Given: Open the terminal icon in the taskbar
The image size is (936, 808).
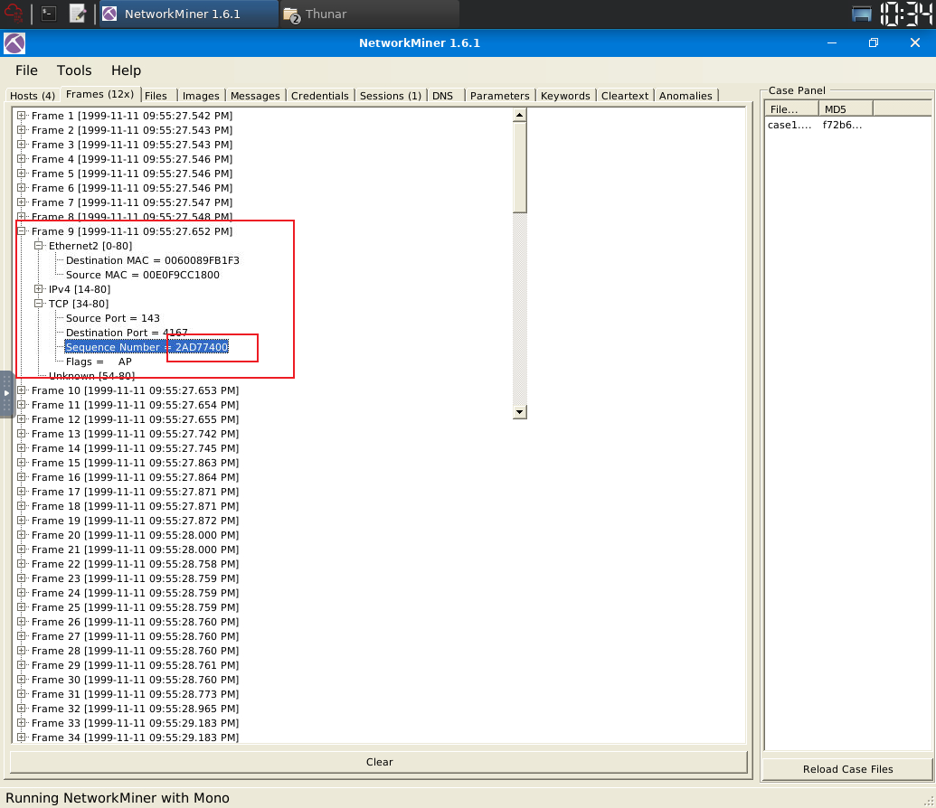Looking at the screenshot, I should [x=49, y=14].
